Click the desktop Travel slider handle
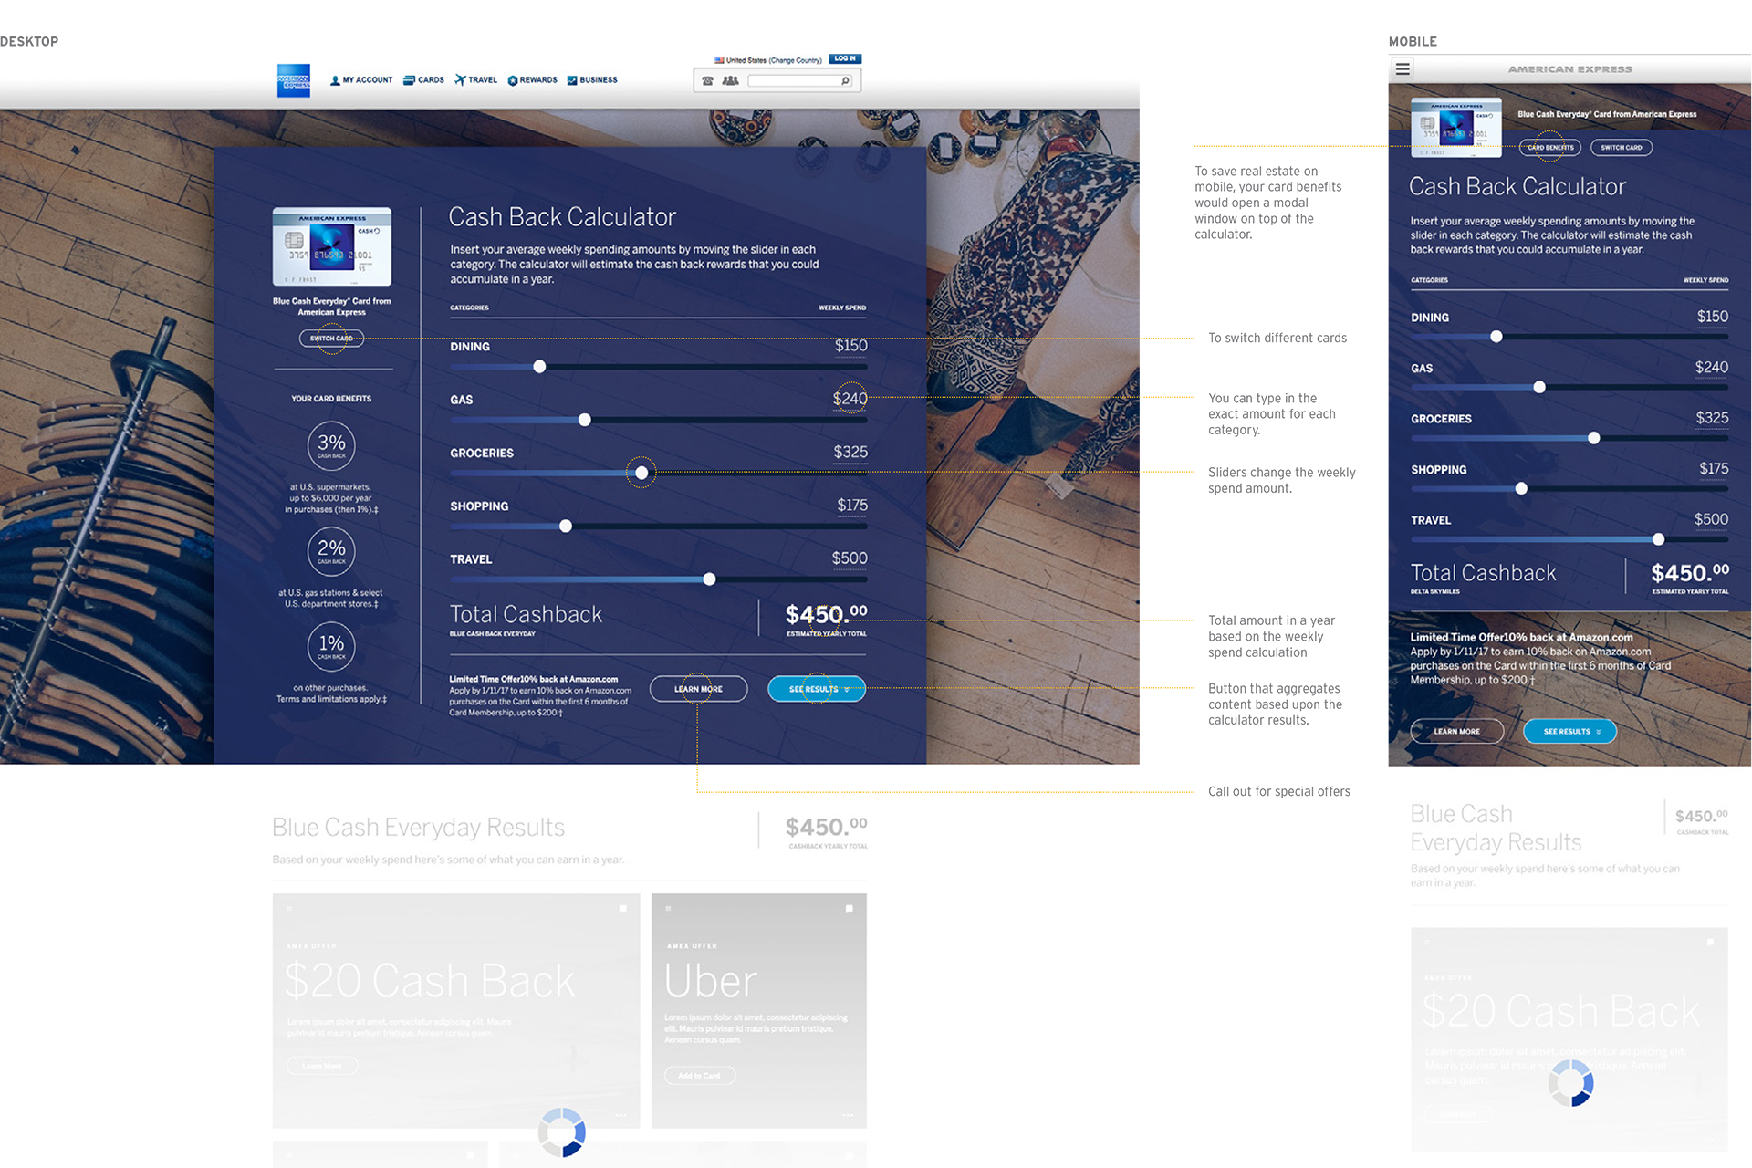Image resolution: width=1752 pixels, height=1168 pixels. [x=709, y=579]
